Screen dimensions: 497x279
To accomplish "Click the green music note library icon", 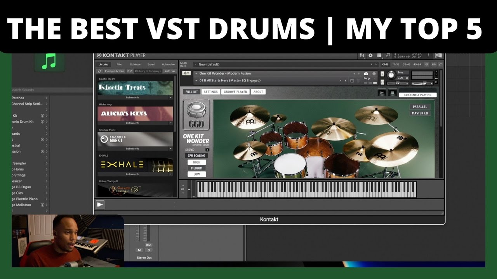I will (x=49, y=61).
